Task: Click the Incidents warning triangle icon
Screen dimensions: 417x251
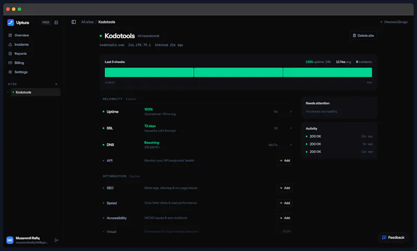Action: pyautogui.click(x=10, y=44)
